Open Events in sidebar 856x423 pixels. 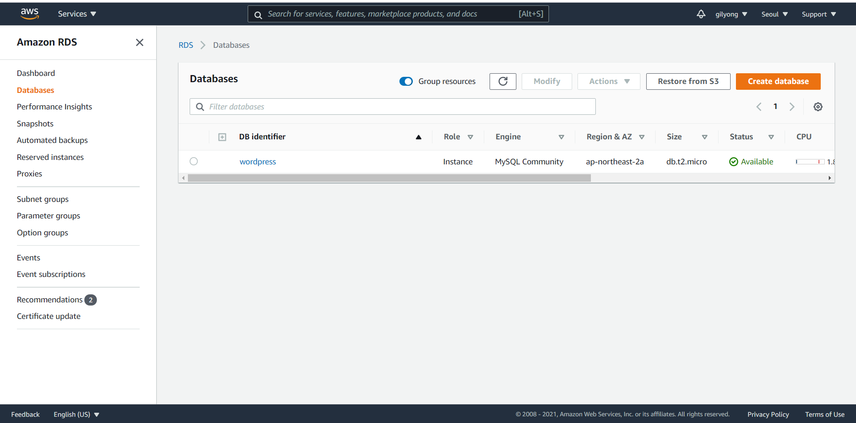(29, 258)
